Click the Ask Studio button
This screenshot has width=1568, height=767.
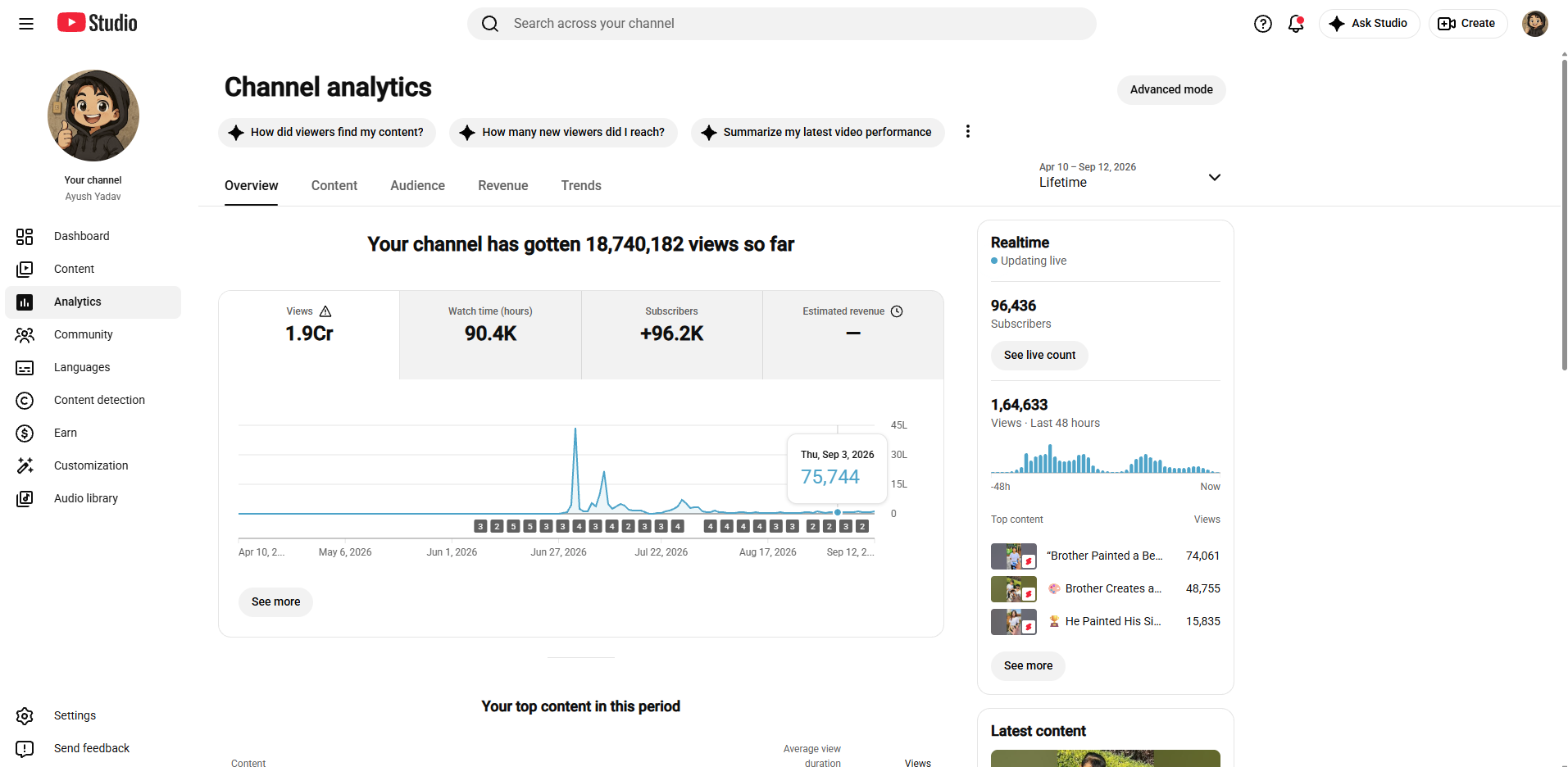1369,24
